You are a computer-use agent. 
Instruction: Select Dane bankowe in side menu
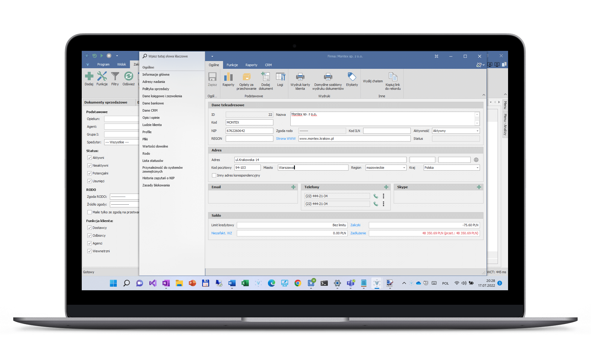coord(153,103)
